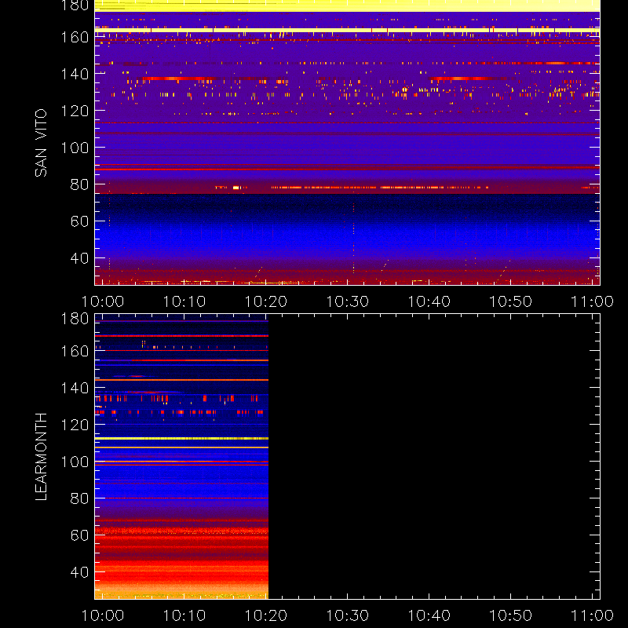Choose the 10:00 time label below Learmonth plot
Screen dimensions: 628x628
coord(103,615)
